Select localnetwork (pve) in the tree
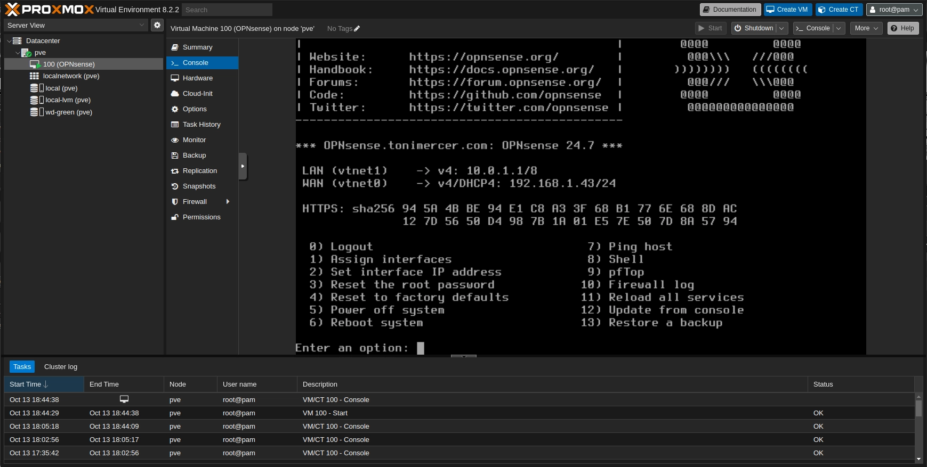This screenshot has width=927, height=467. pos(84,76)
